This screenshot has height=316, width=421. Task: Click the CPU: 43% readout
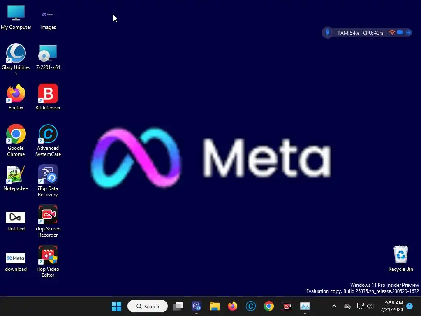(x=373, y=33)
